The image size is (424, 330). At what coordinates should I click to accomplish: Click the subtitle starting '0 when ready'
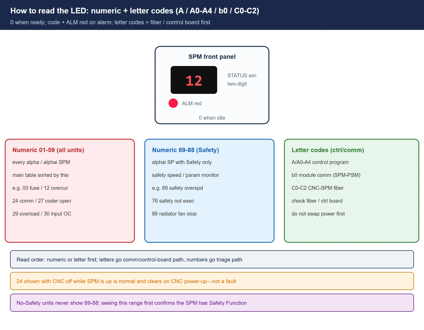tap(110, 22)
